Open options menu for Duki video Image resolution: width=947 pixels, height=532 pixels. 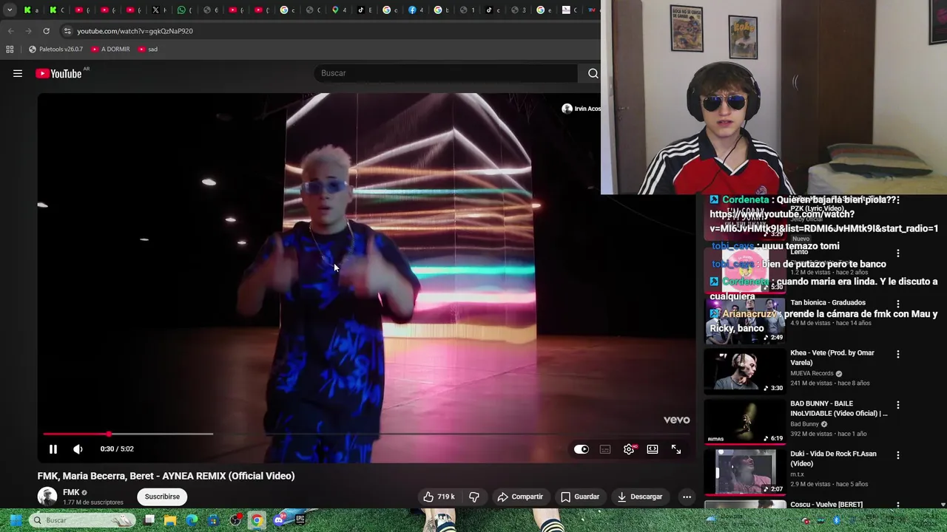tap(898, 455)
